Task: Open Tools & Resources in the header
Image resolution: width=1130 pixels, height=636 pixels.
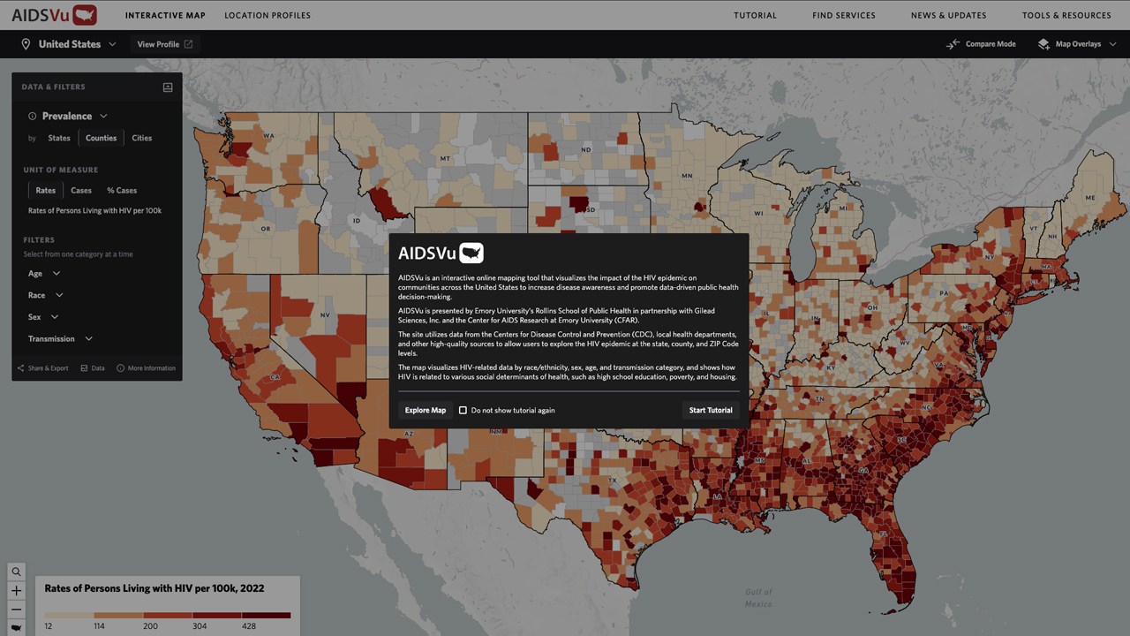Action: 1066,15
